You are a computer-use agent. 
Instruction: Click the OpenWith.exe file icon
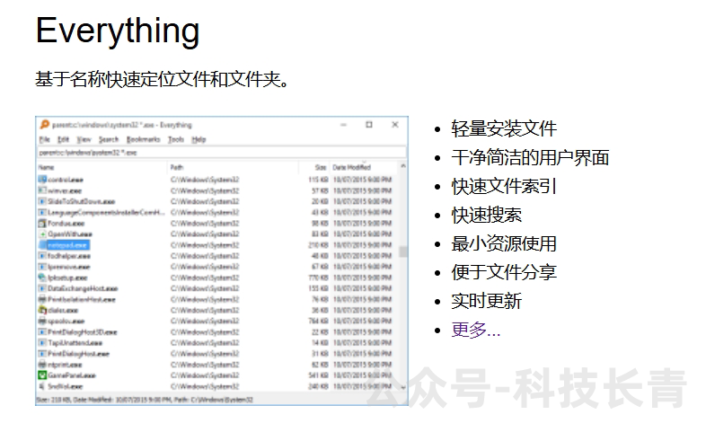click(42, 234)
